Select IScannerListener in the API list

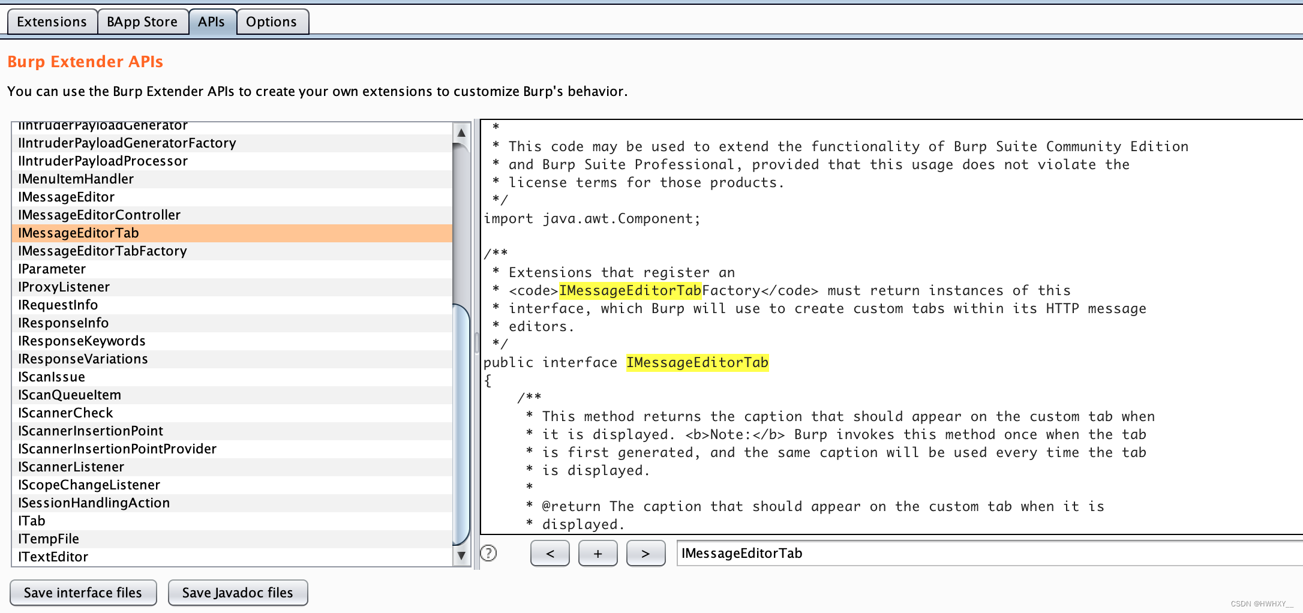coord(232,467)
